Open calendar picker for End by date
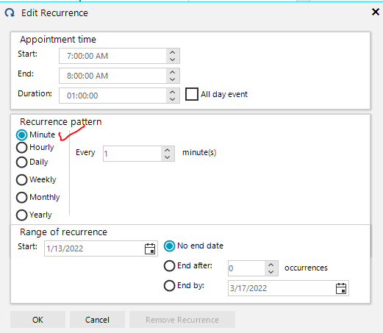Viewport: 383px width, 333px height. tap(341, 288)
